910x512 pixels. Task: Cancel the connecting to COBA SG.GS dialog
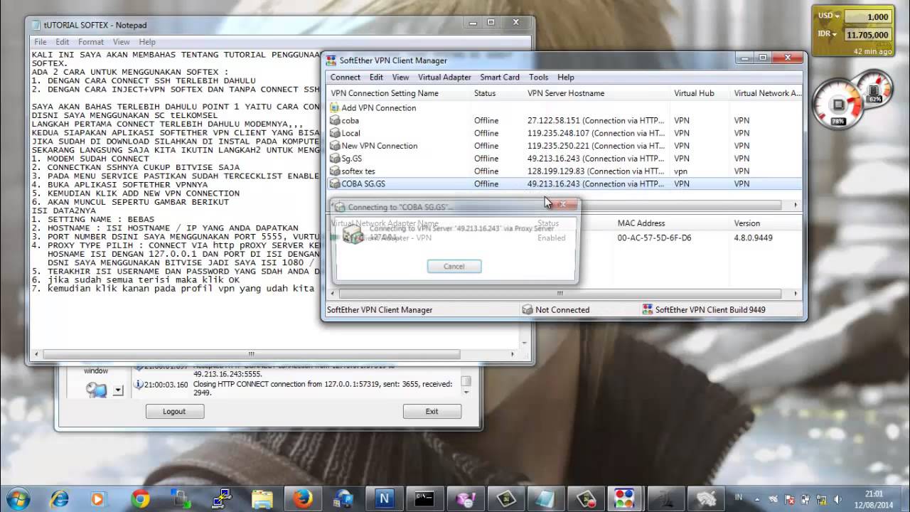[454, 266]
